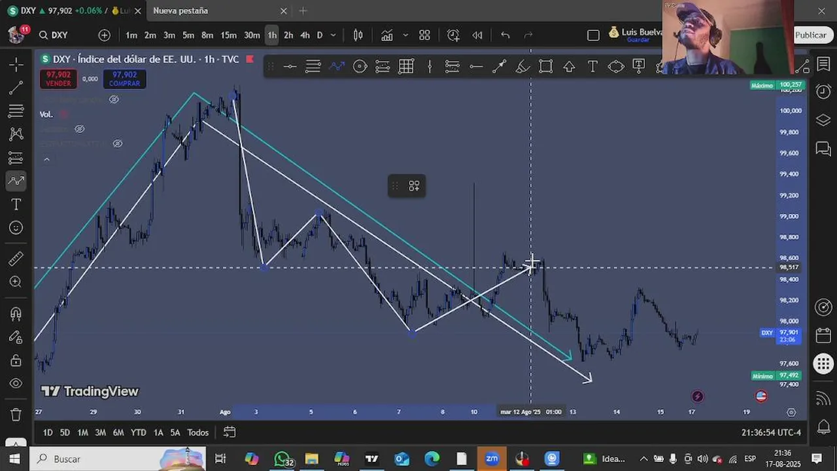837x471 pixels.
Task: Toggle magnet mode in left sidebar
Action: point(16,314)
